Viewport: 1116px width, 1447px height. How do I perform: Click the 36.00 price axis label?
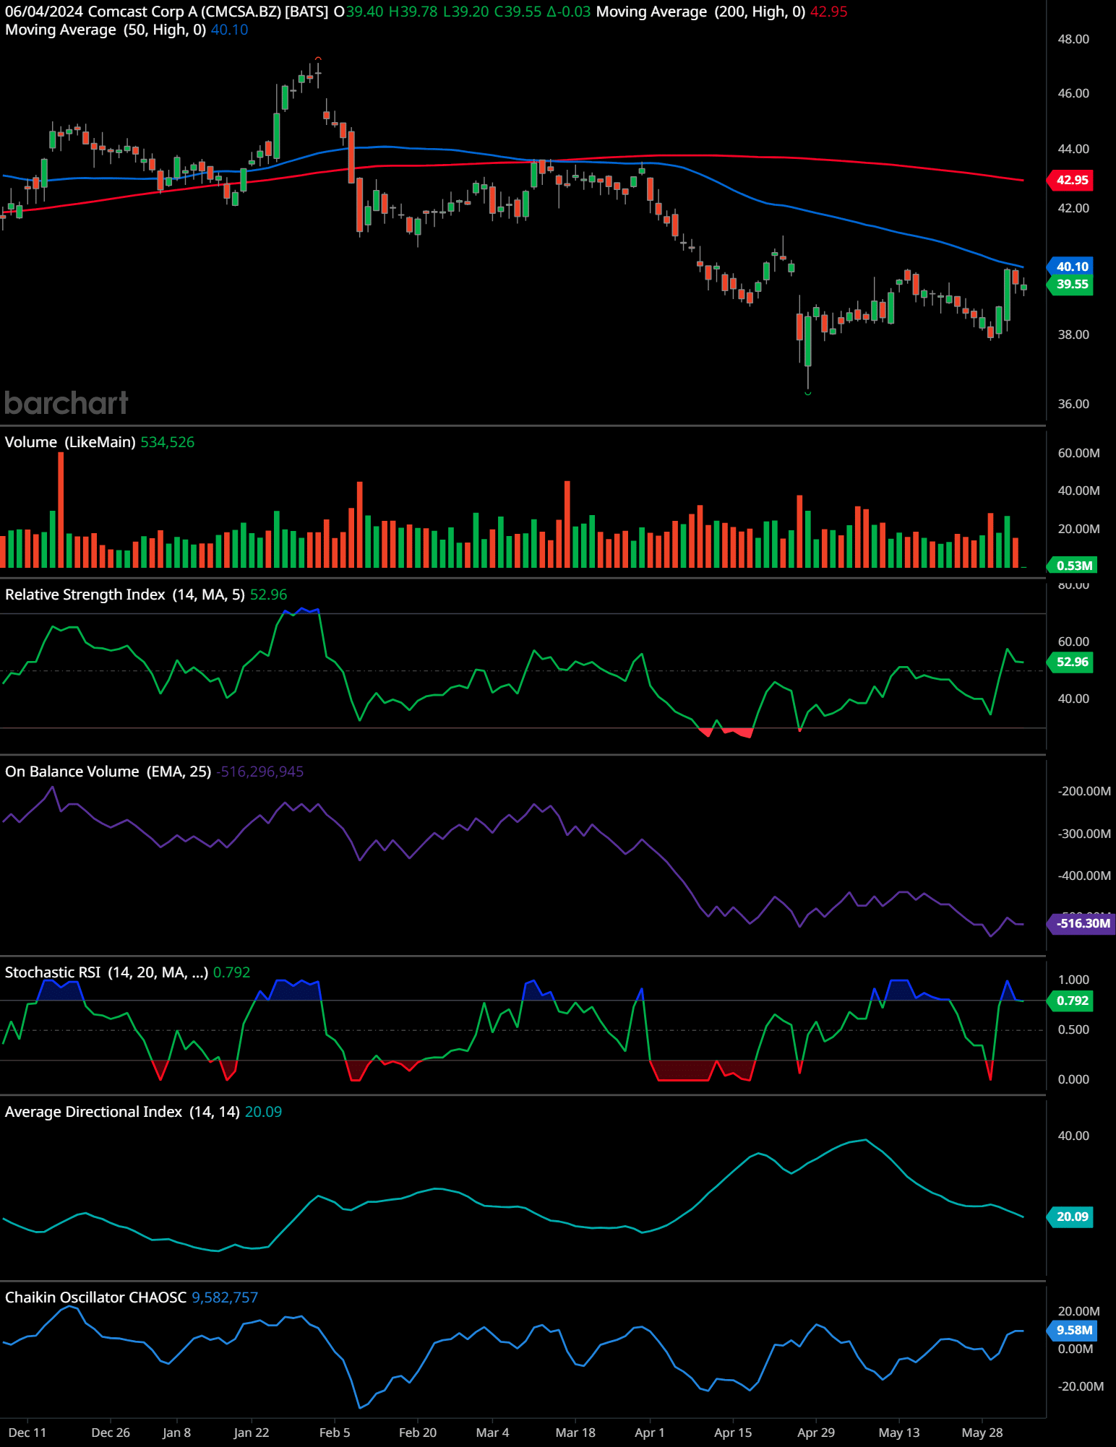[1073, 404]
